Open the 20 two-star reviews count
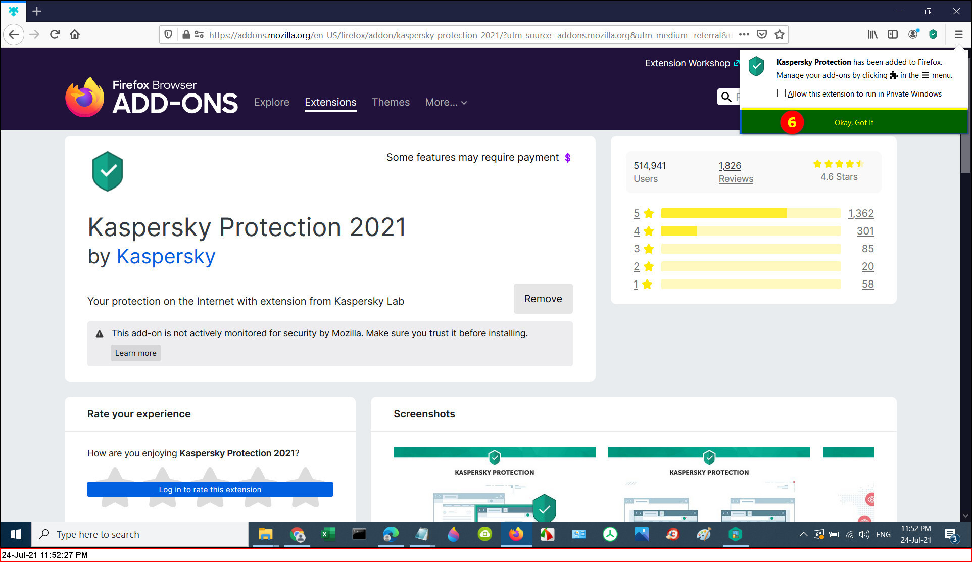 pyautogui.click(x=868, y=266)
